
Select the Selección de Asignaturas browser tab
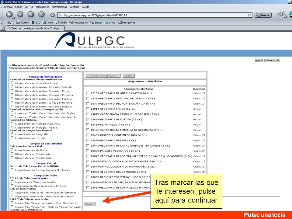36,28
